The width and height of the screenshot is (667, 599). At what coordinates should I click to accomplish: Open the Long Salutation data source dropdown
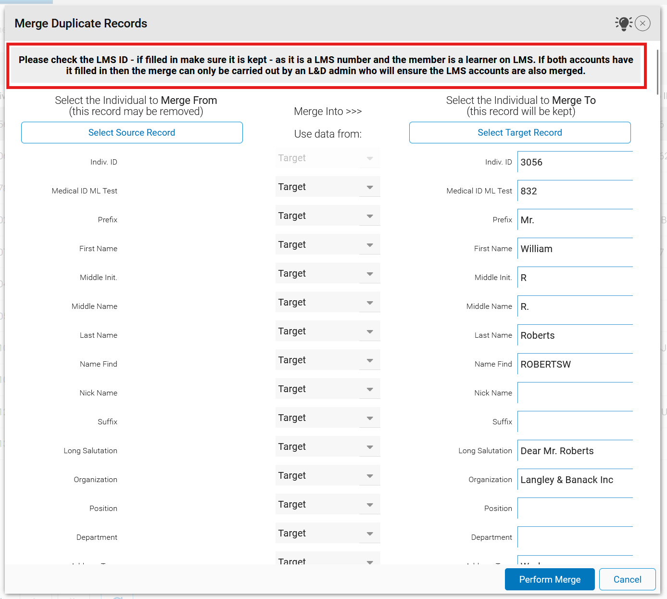(327, 446)
